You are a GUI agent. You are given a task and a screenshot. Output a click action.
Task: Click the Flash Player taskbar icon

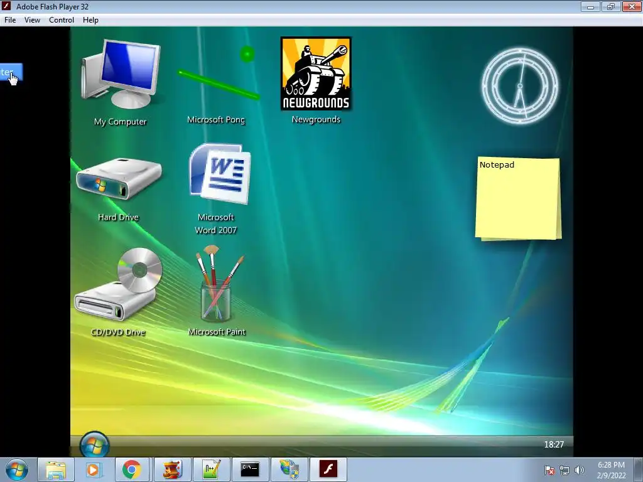[x=328, y=469]
